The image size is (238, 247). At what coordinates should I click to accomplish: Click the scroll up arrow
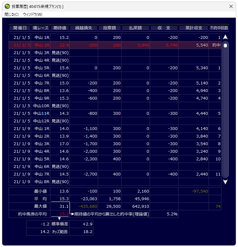[x=225, y=37]
